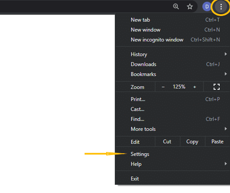Expand the Bookmarks submenu arrow
Screen dimensions: 230x193
click(x=226, y=74)
